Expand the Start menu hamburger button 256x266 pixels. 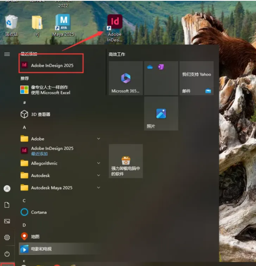click(7, 54)
